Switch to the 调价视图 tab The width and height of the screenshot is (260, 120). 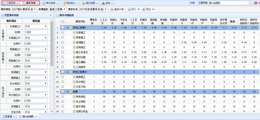point(90,3)
